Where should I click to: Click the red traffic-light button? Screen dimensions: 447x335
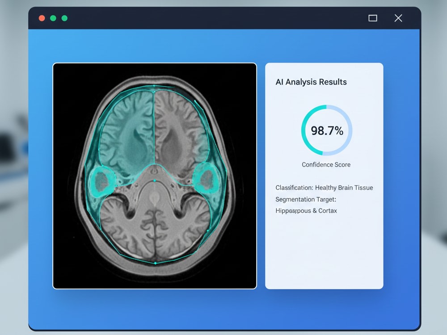point(42,18)
